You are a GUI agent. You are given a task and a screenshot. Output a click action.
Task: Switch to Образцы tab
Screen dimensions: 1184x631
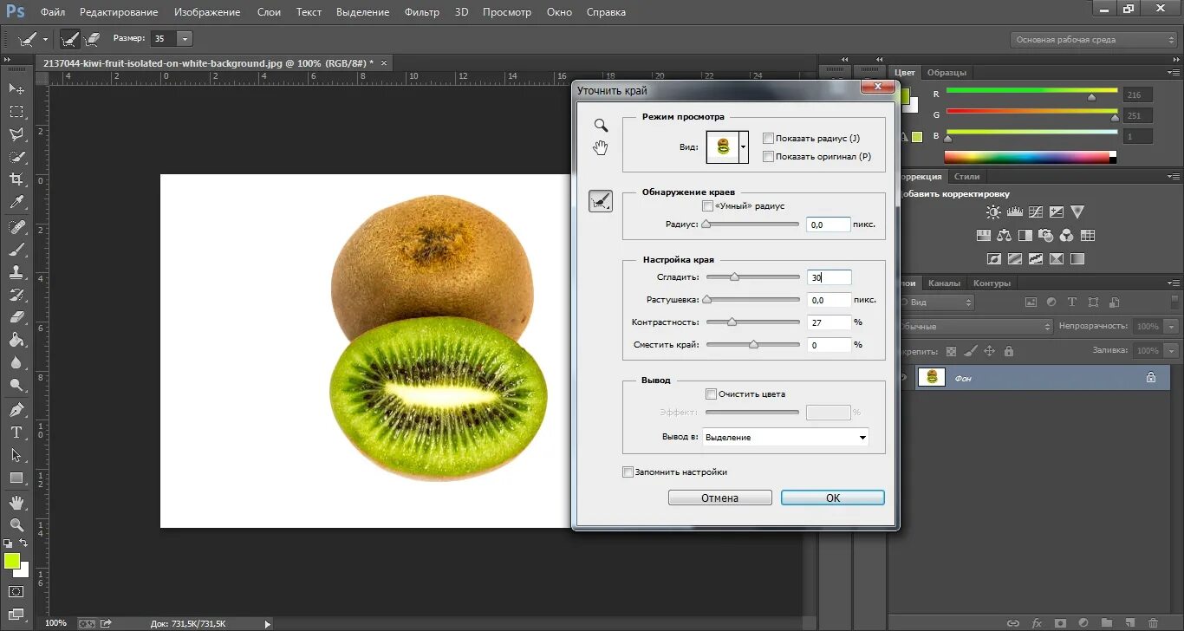point(947,73)
